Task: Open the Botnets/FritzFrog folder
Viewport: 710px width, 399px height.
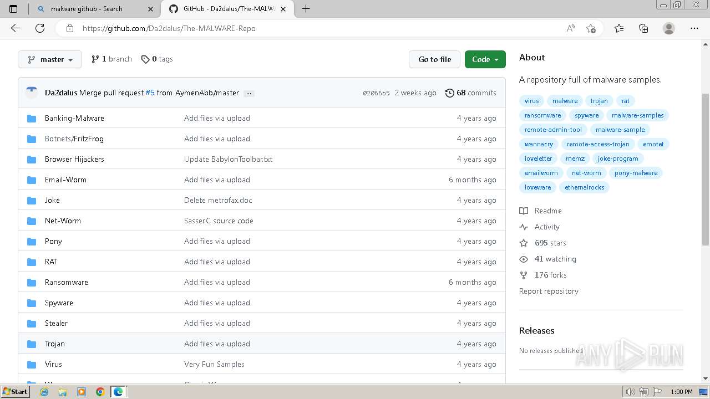Action: (x=74, y=139)
